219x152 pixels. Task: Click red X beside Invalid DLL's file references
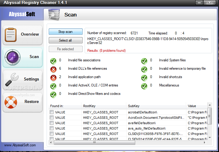pos(53,69)
